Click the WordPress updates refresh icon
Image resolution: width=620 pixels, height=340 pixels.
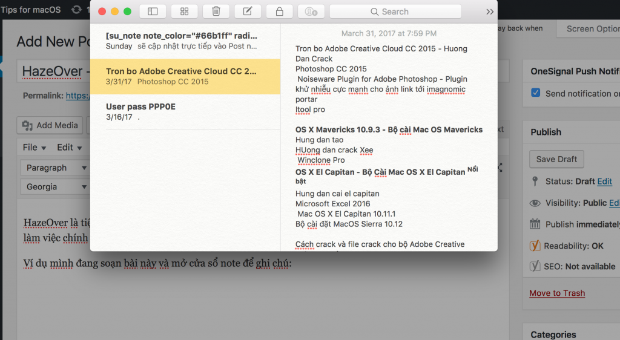click(76, 10)
